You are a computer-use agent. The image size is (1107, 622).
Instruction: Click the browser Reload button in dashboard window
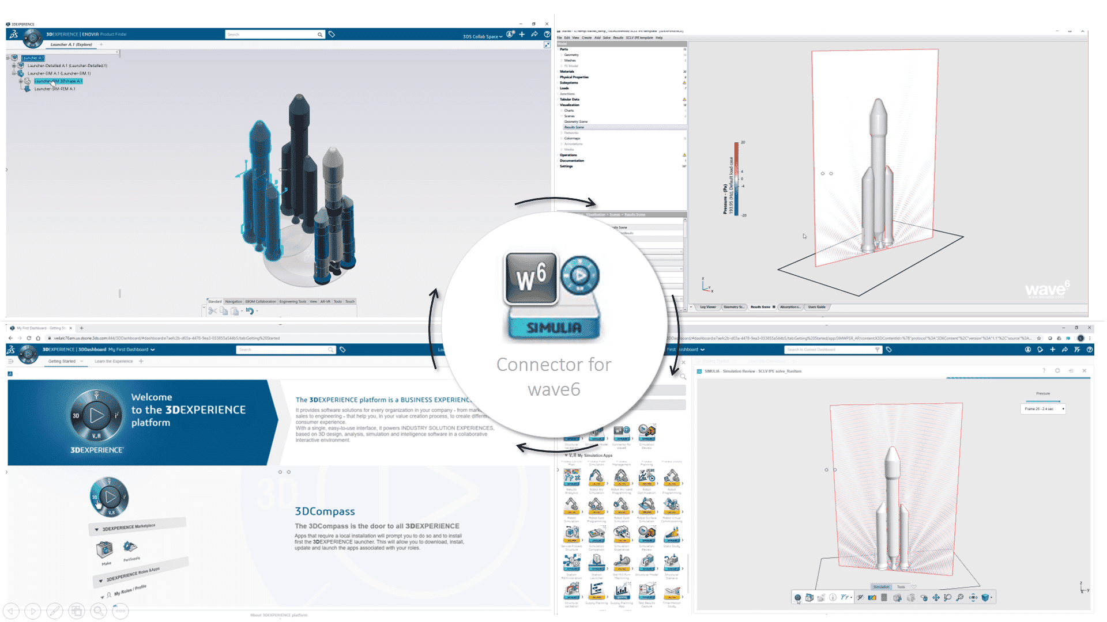point(29,338)
